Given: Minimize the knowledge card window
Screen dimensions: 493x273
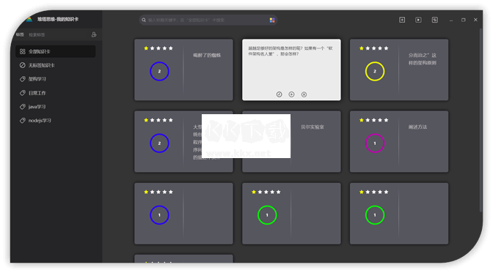Looking at the screenshot, I should (x=451, y=20).
